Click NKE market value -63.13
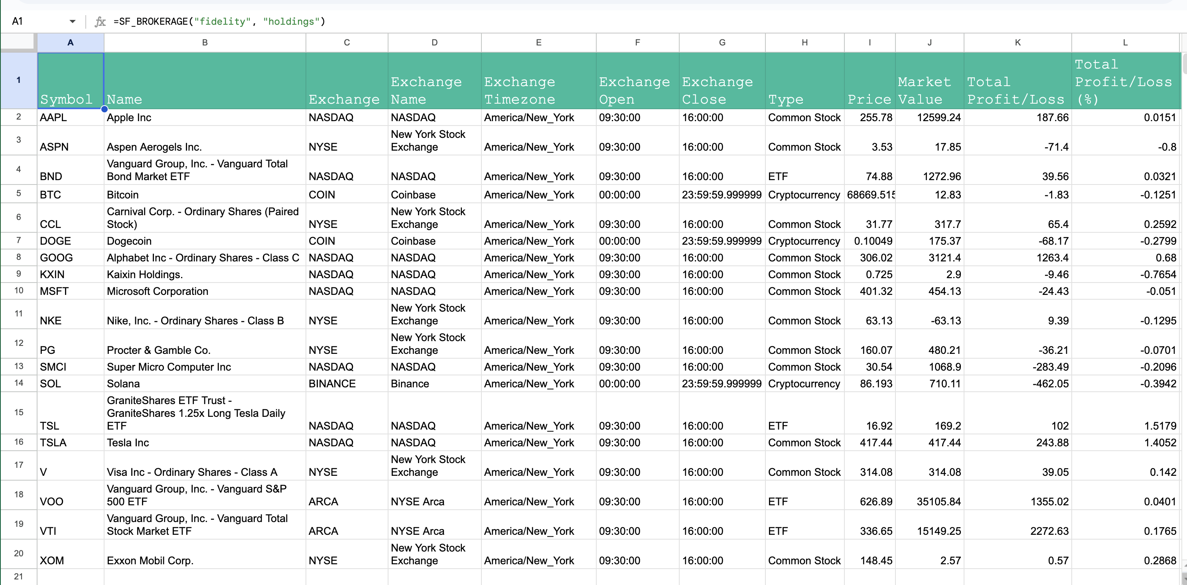Screen dimensions: 1187x585 (x=929, y=314)
